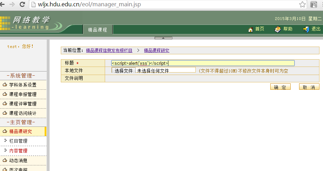Viewport: 323px width, 171px height.
Task: Click the help book icon next to 帮助
Action: (x=278, y=29)
